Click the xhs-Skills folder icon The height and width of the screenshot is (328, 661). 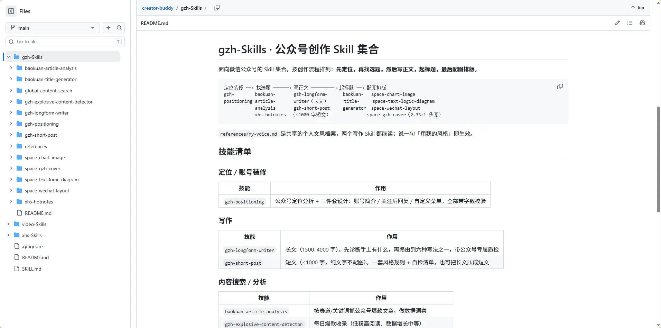(17, 235)
